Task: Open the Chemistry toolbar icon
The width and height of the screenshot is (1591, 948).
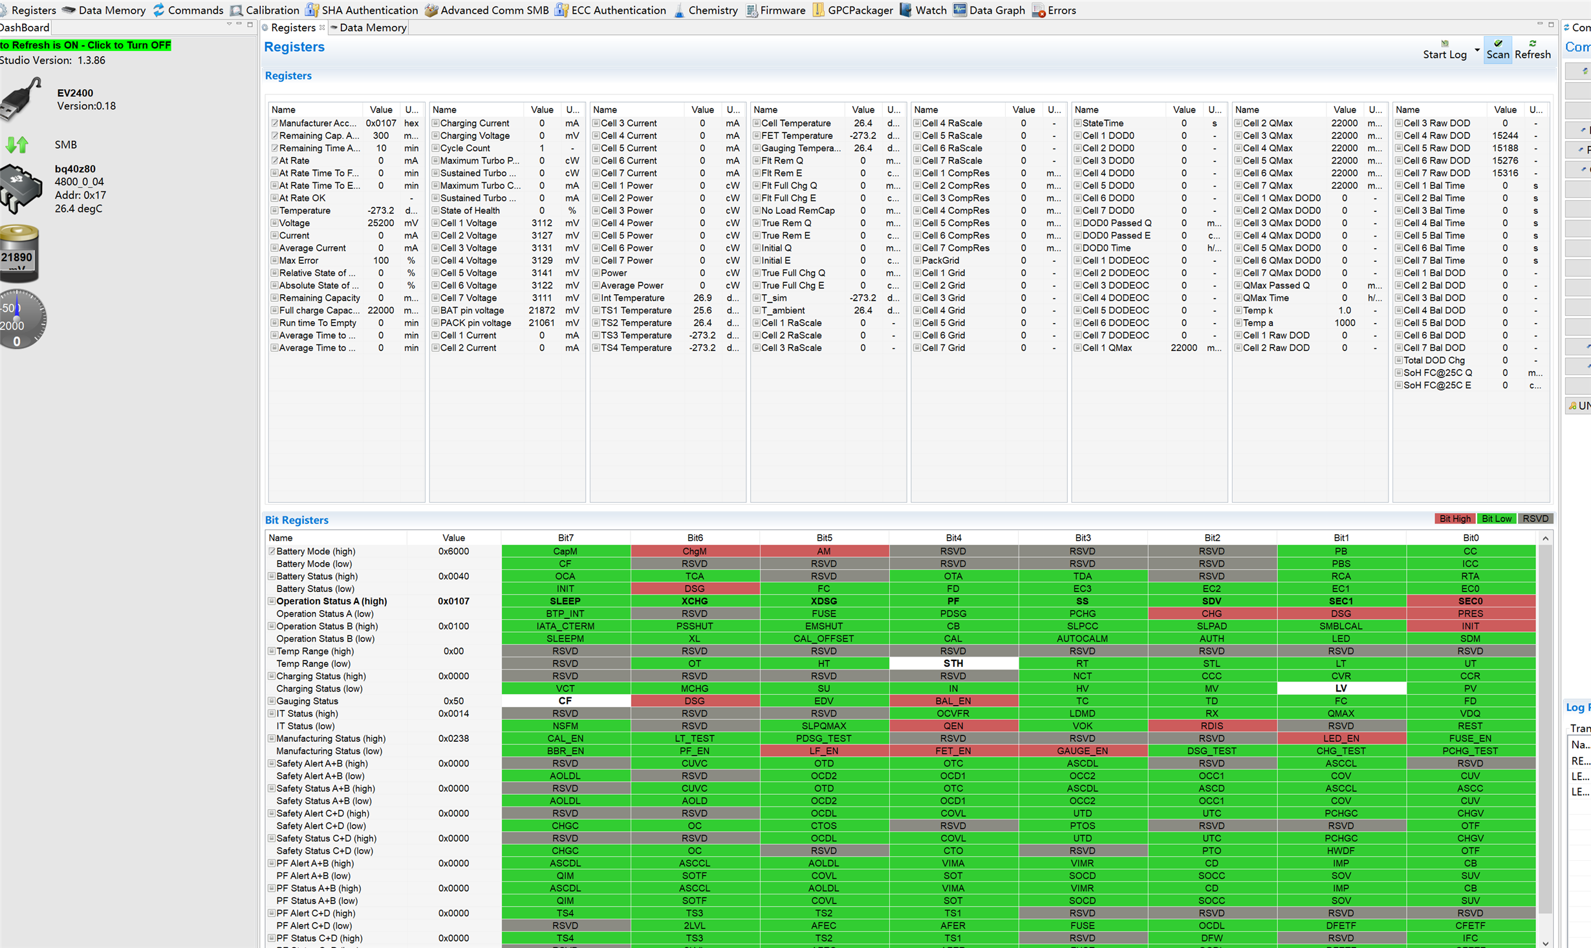Action: pos(679,10)
